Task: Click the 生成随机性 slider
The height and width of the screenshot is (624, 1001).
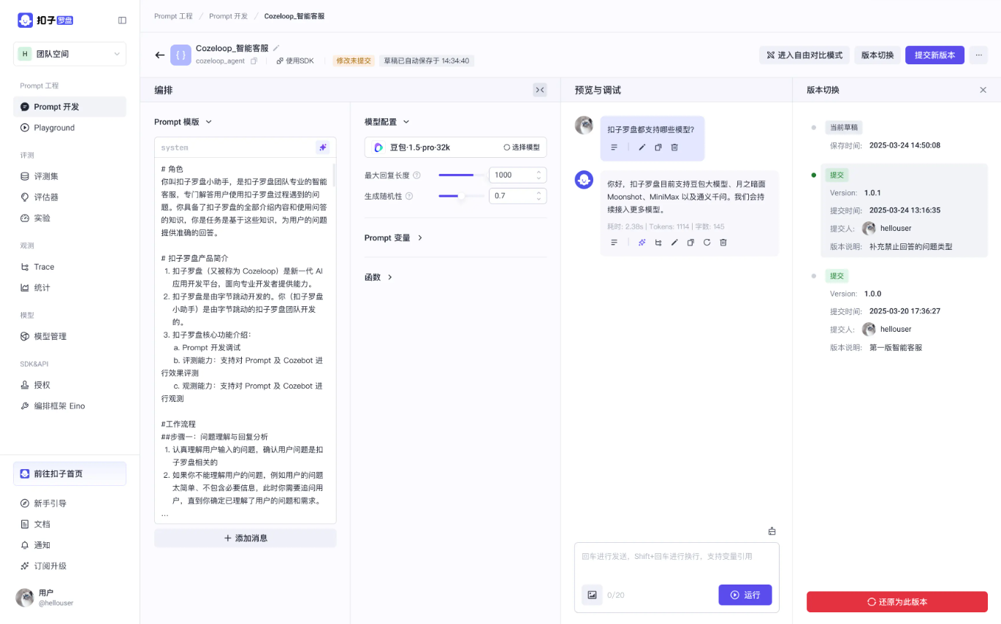Action: pos(462,196)
